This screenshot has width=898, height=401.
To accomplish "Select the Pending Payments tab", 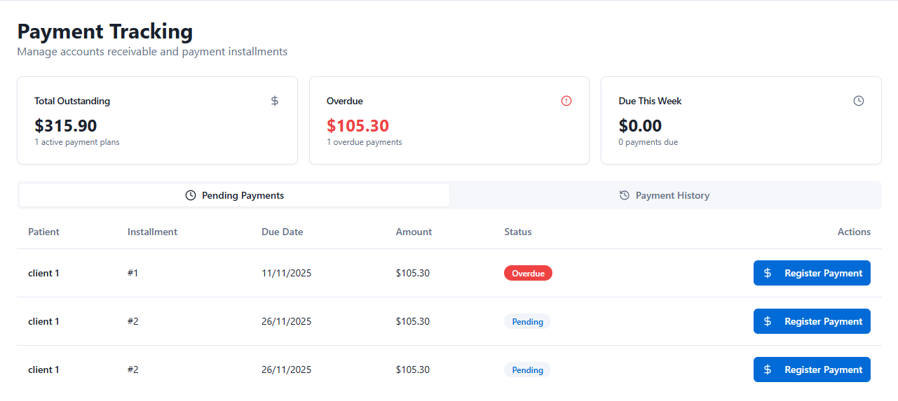I will (x=235, y=195).
